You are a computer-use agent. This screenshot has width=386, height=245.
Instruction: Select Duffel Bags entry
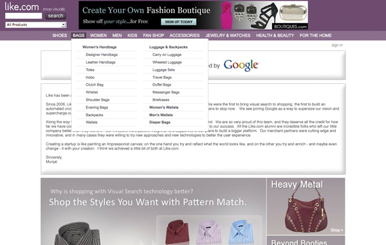pyautogui.click(x=161, y=84)
